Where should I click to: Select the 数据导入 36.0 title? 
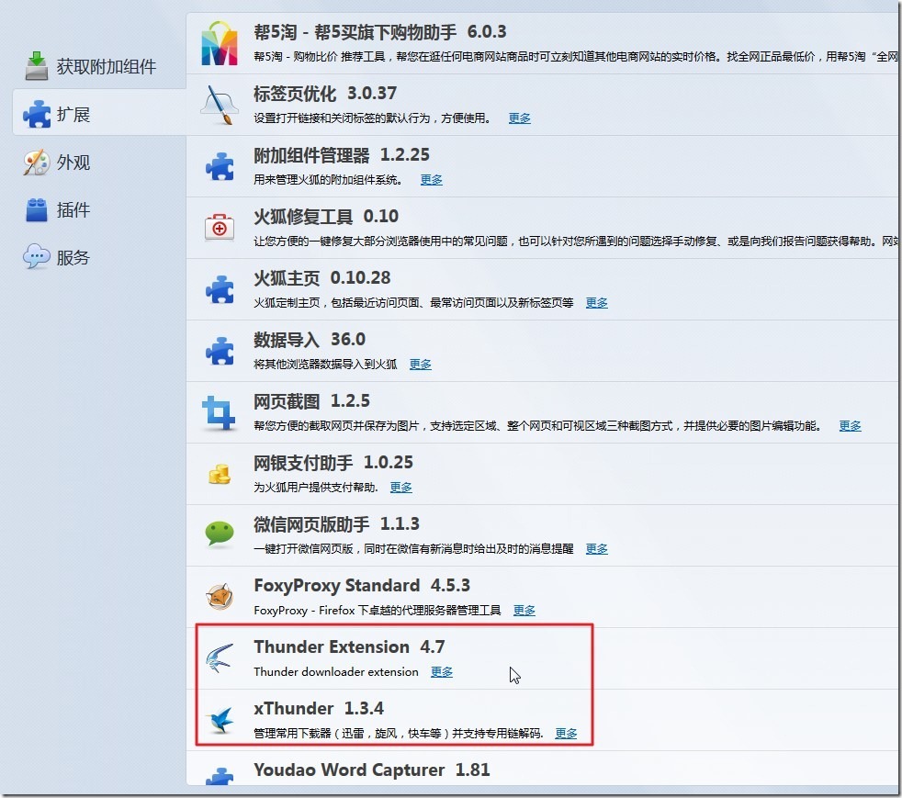(310, 339)
